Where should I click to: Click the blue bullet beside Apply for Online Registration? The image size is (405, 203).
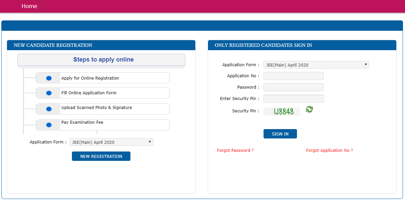coord(49,78)
